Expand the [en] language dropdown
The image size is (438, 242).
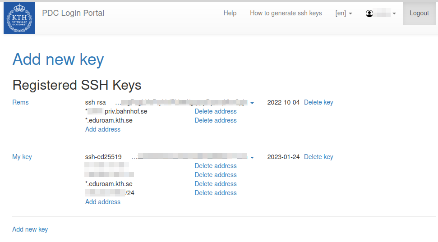point(344,14)
